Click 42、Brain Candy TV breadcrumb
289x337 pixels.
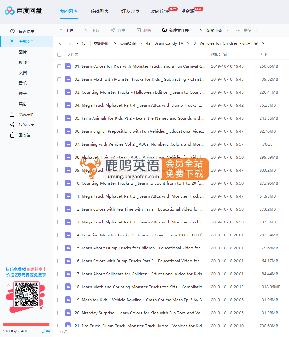pyautogui.click(x=164, y=43)
